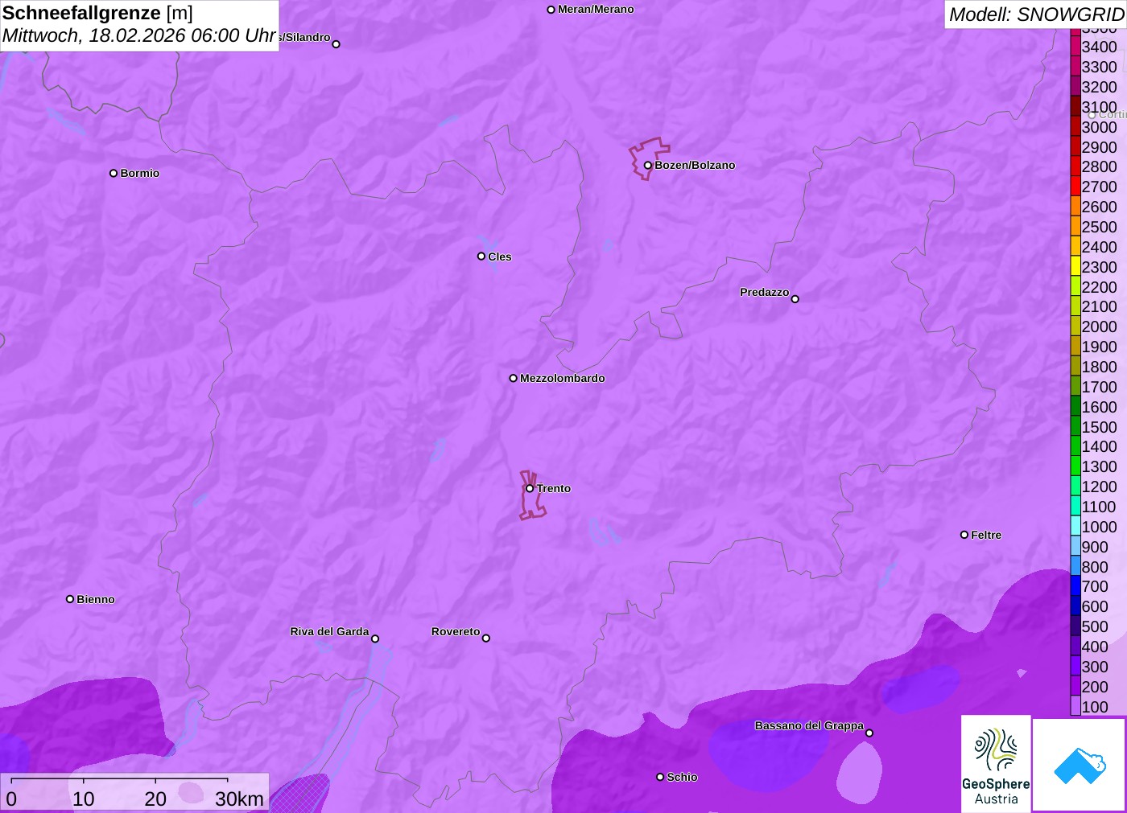Click the 2700 m red legend swatch

(x=1075, y=187)
